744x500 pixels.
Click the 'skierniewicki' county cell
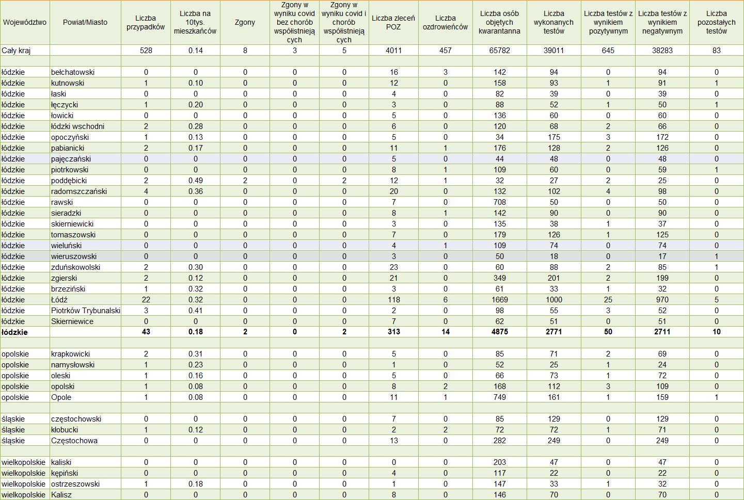click(85, 224)
